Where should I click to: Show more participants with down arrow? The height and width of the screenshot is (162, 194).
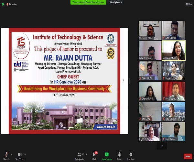tap(162, 146)
